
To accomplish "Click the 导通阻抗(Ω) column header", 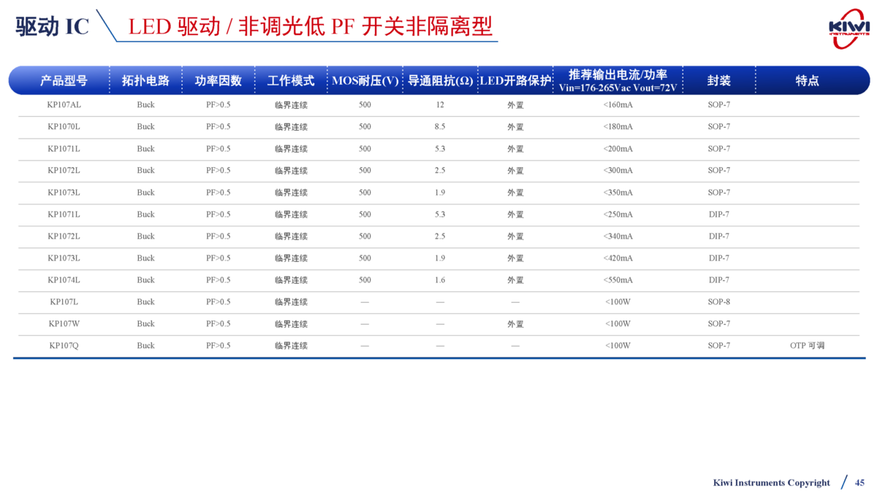I will coord(440,80).
